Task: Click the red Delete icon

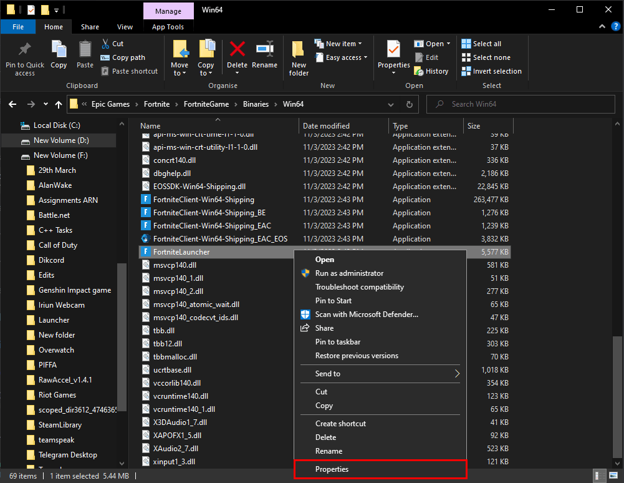Action: pos(237,49)
